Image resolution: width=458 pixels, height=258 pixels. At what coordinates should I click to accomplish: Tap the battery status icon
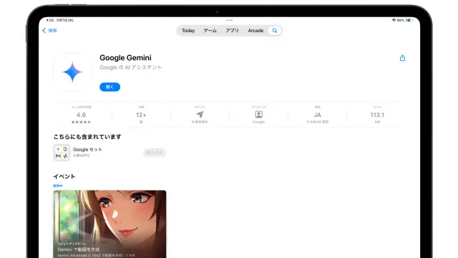(x=409, y=20)
